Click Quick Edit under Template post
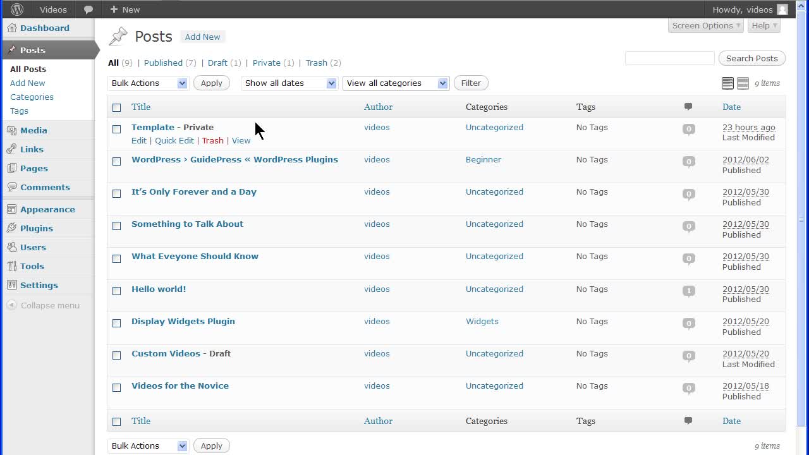The image size is (809, 455). point(174,140)
